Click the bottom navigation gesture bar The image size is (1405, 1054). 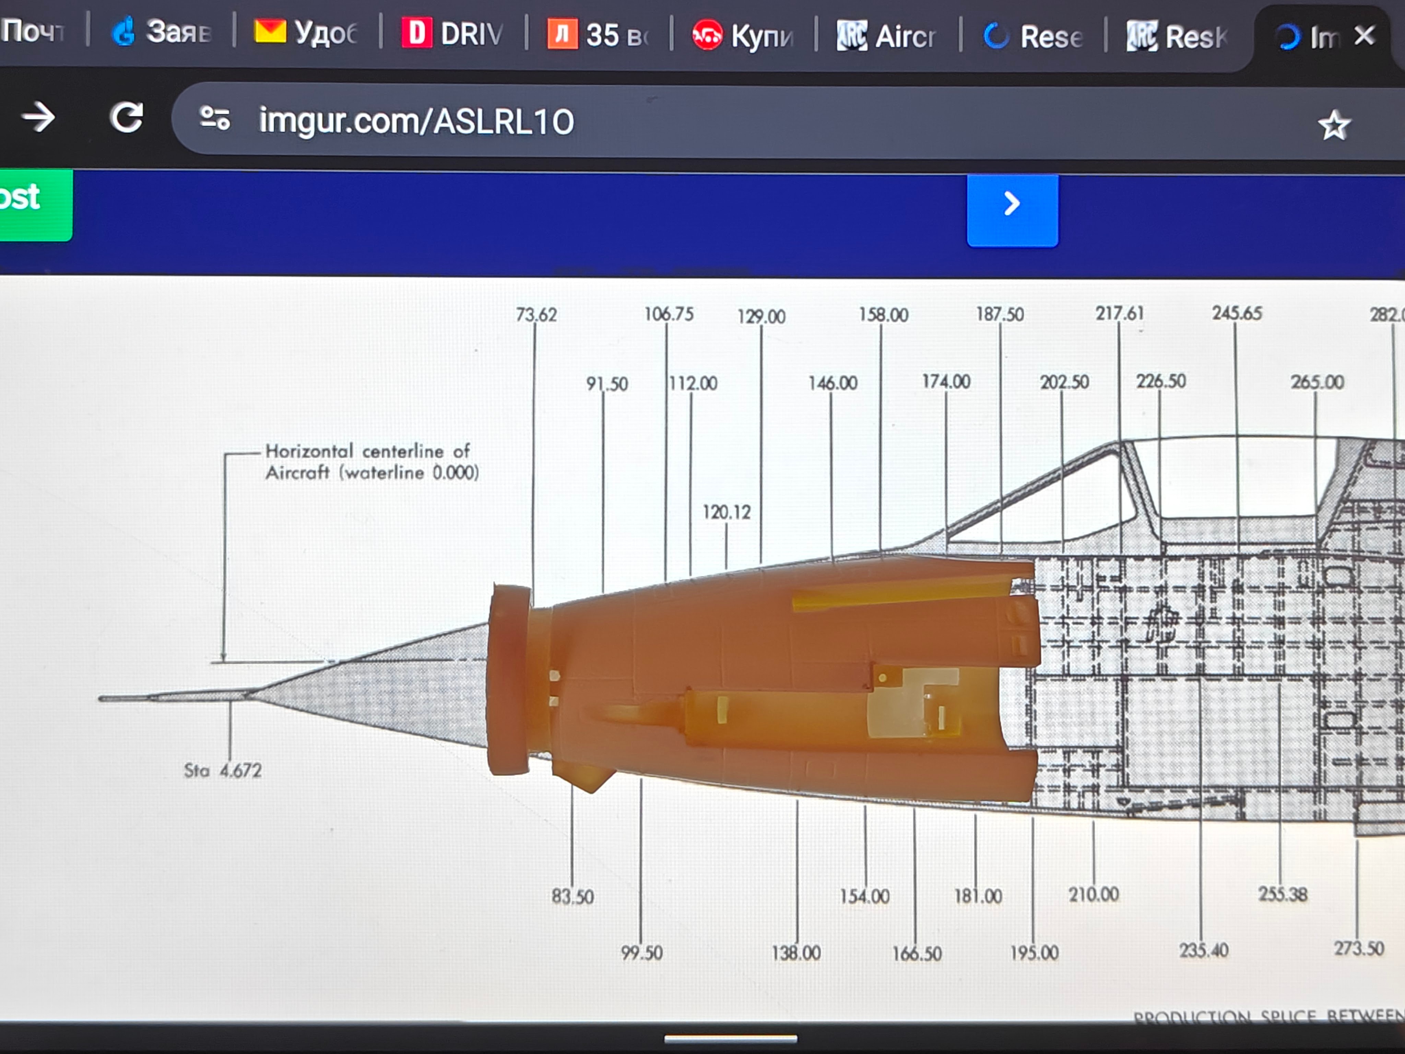tap(730, 1039)
